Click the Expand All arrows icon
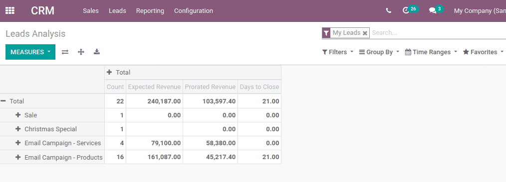 click(x=81, y=52)
